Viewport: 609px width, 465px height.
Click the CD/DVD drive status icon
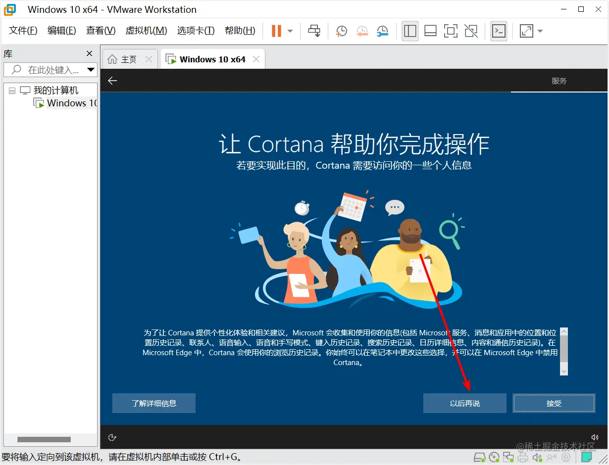pyautogui.click(x=494, y=457)
